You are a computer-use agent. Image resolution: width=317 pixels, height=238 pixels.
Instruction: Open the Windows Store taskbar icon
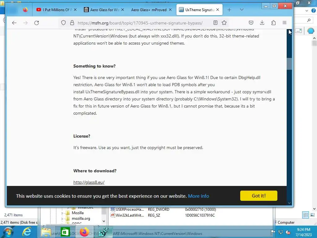[65, 232]
